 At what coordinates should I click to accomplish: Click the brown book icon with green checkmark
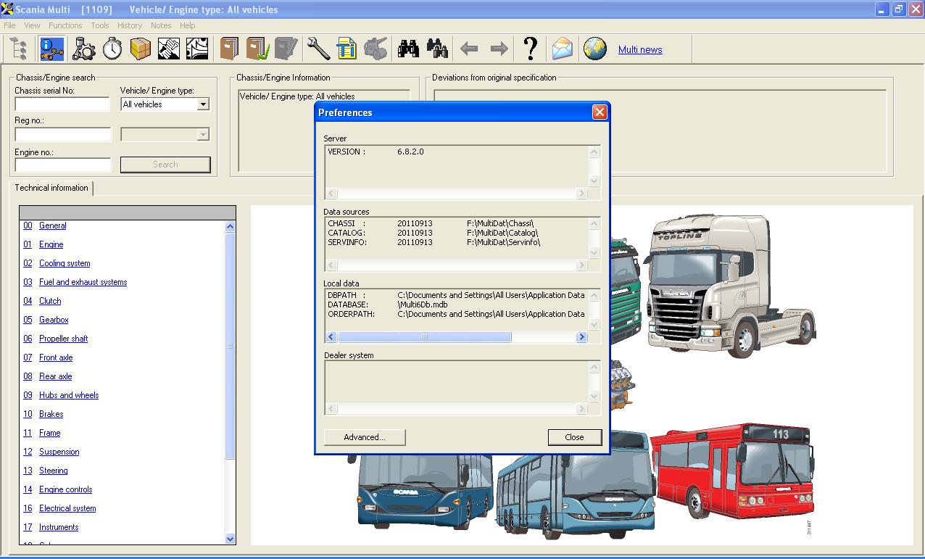(x=257, y=49)
